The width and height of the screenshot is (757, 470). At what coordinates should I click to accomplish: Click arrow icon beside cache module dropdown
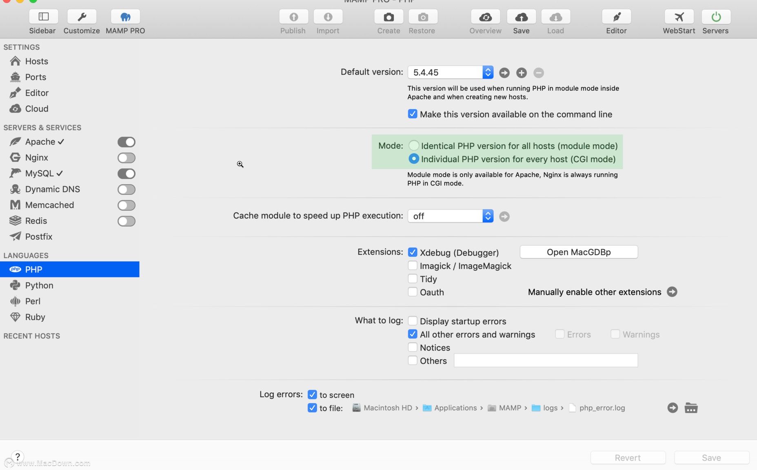click(504, 216)
